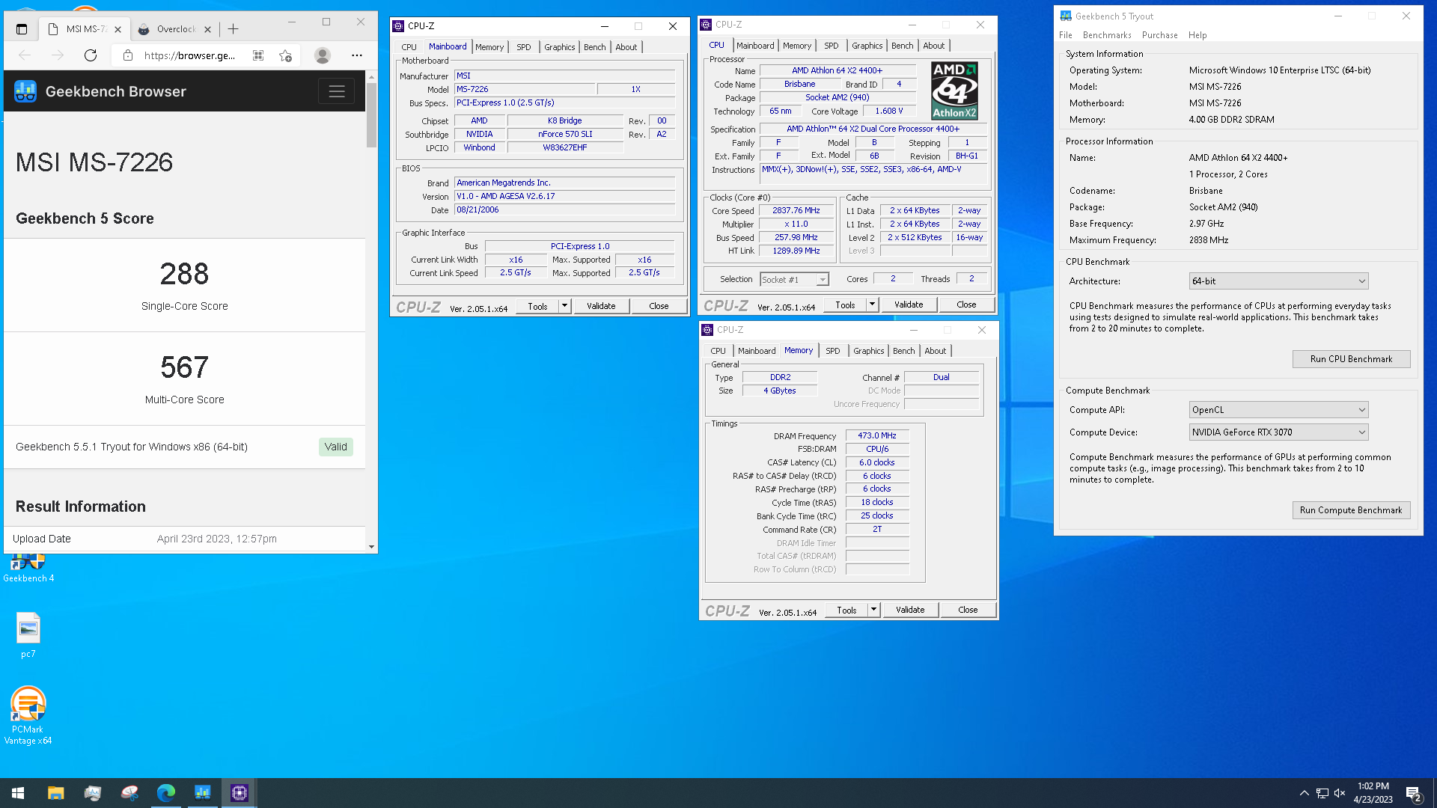Click the Windows Start button
The image size is (1437, 808).
pyautogui.click(x=18, y=793)
